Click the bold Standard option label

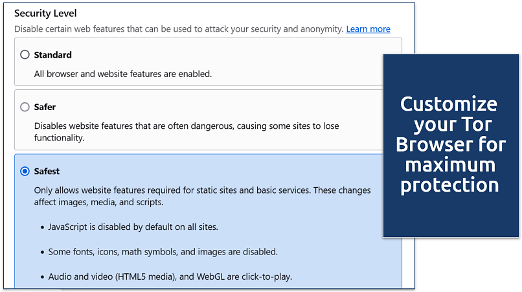pos(52,55)
